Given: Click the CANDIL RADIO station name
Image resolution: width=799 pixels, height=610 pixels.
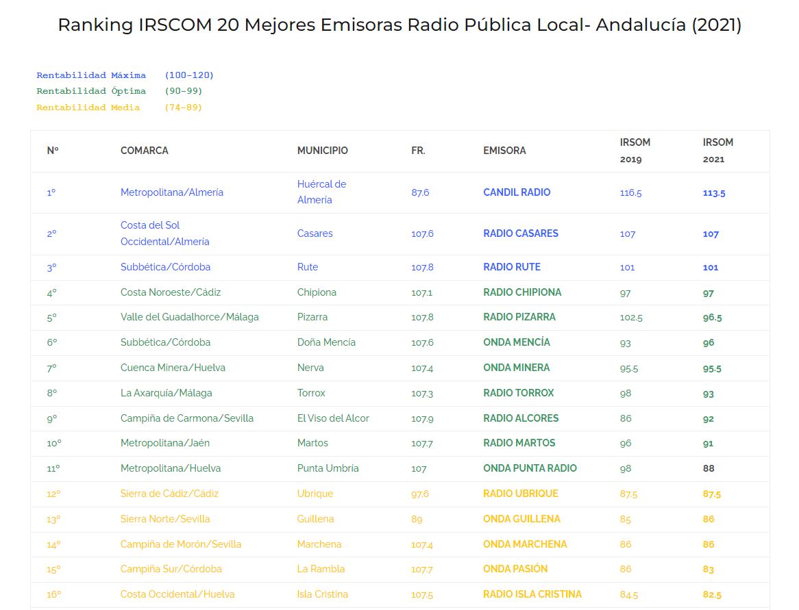Looking at the screenshot, I should coord(517,192).
